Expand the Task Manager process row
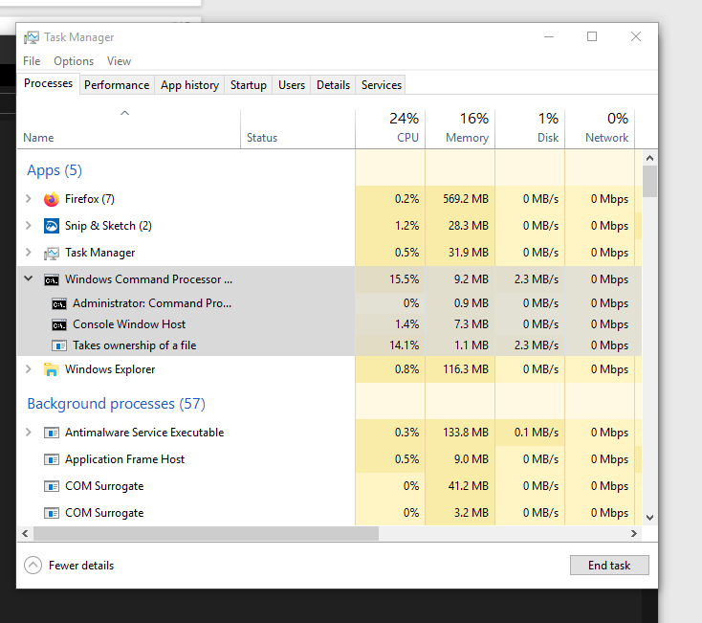The image size is (702, 623). (x=29, y=252)
